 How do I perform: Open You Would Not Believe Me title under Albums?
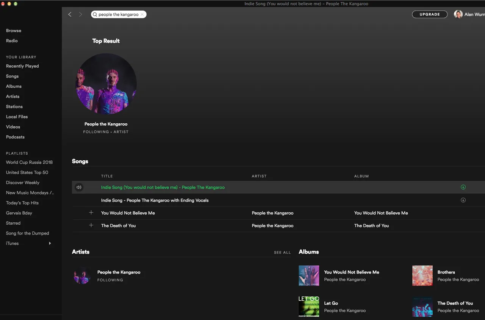click(x=352, y=272)
